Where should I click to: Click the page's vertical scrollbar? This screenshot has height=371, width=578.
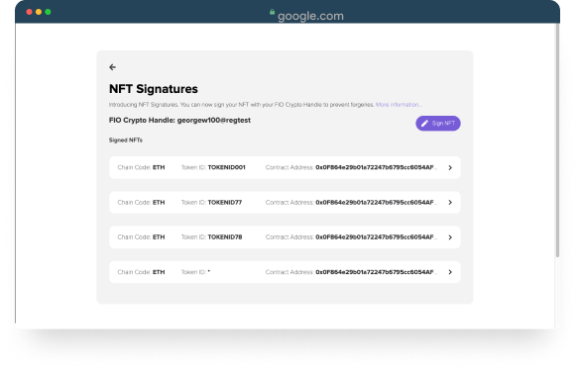click(557, 139)
